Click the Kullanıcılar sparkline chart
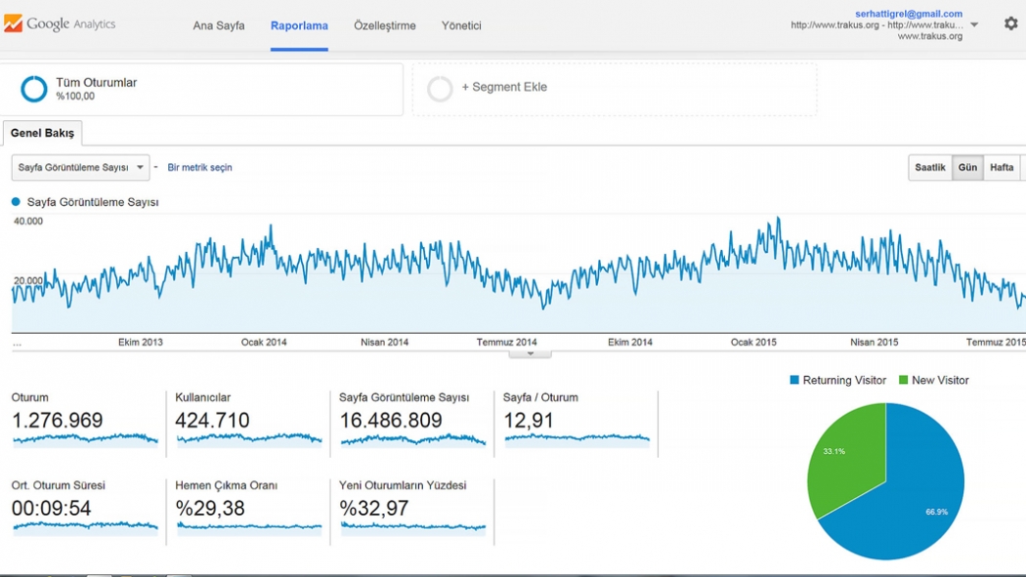 coord(249,439)
